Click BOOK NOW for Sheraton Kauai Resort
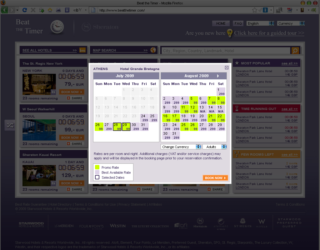The width and height of the screenshot is (320, 250). point(72,183)
